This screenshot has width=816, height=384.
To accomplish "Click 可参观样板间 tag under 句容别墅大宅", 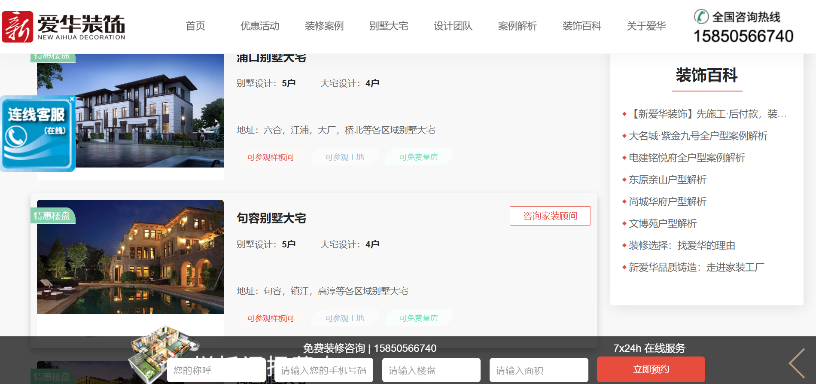I will [x=271, y=318].
